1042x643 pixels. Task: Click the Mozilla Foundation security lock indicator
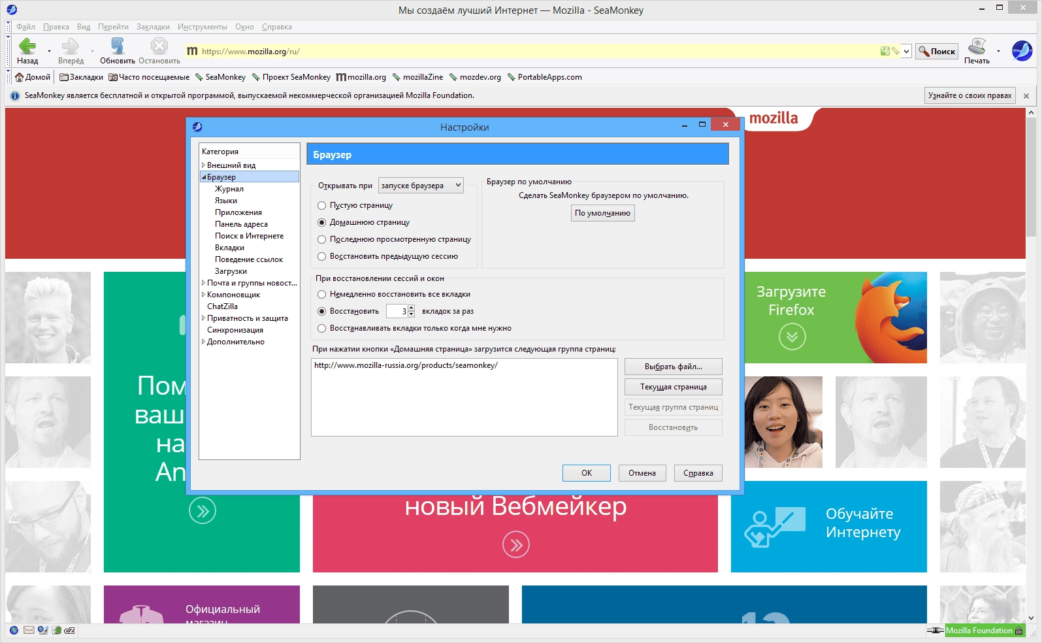[985, 631]
